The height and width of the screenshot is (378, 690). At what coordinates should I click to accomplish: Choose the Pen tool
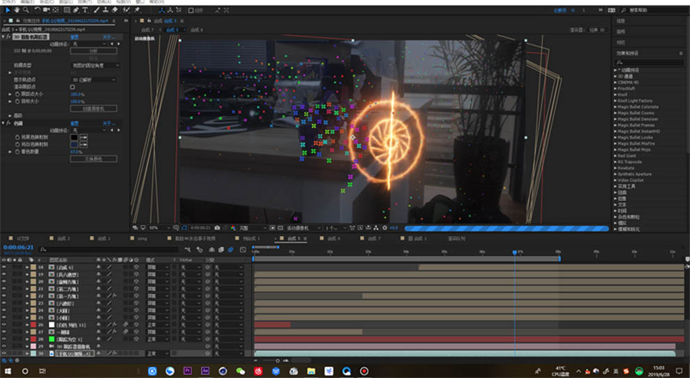click(x=76, y=10)
